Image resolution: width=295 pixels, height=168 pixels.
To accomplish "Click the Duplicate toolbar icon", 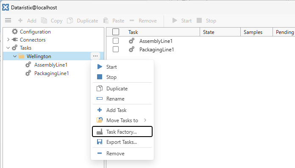I will click(70, 20).
